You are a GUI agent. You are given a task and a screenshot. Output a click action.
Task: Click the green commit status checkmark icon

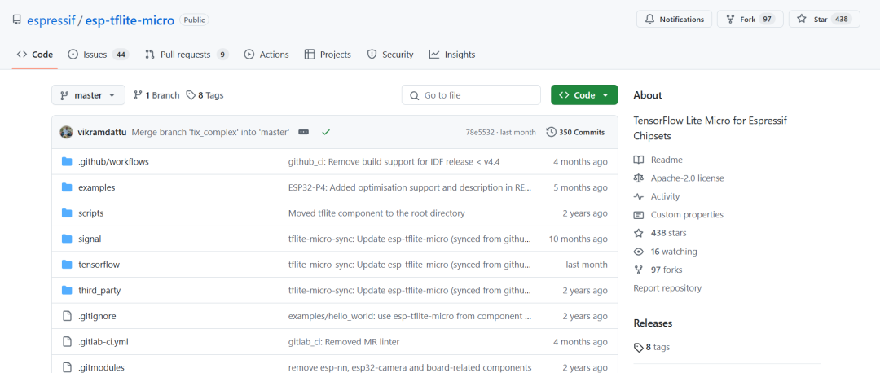tap(326, 132)
